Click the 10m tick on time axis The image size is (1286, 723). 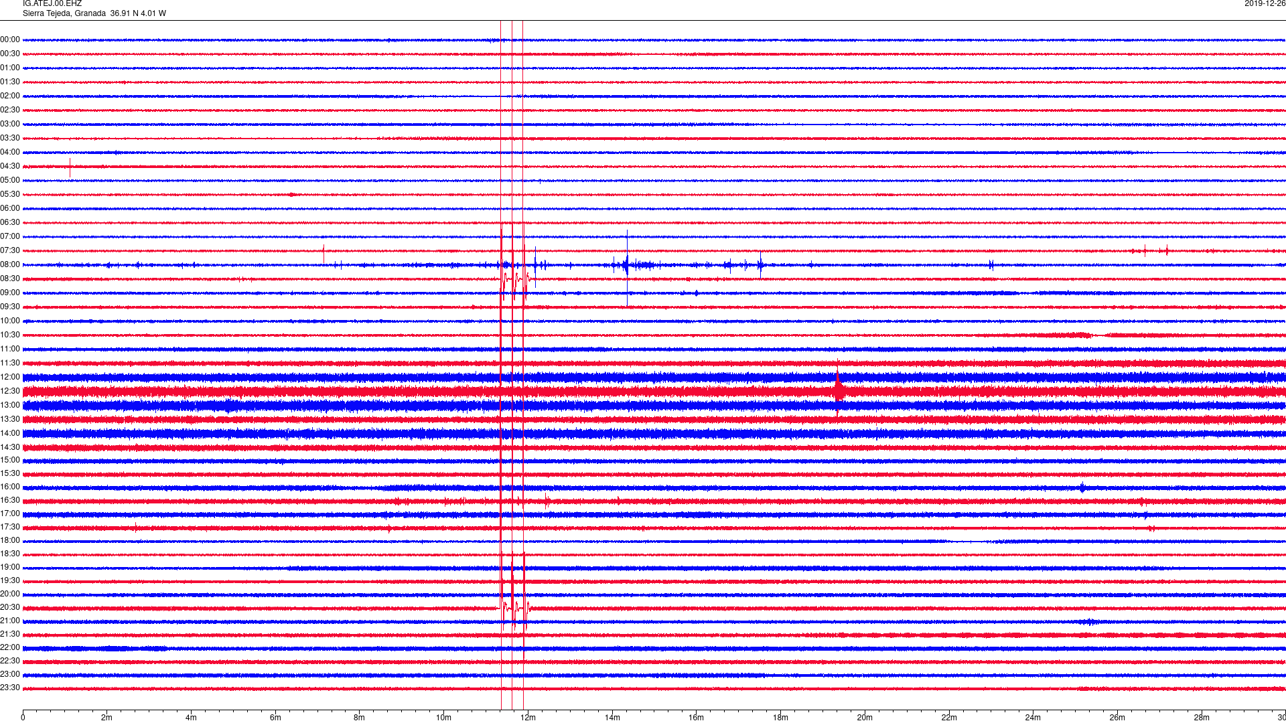[444, 718]
